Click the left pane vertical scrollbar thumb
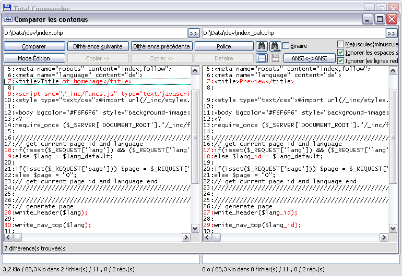This screenshot has width=402, height=276. point(195,136)
